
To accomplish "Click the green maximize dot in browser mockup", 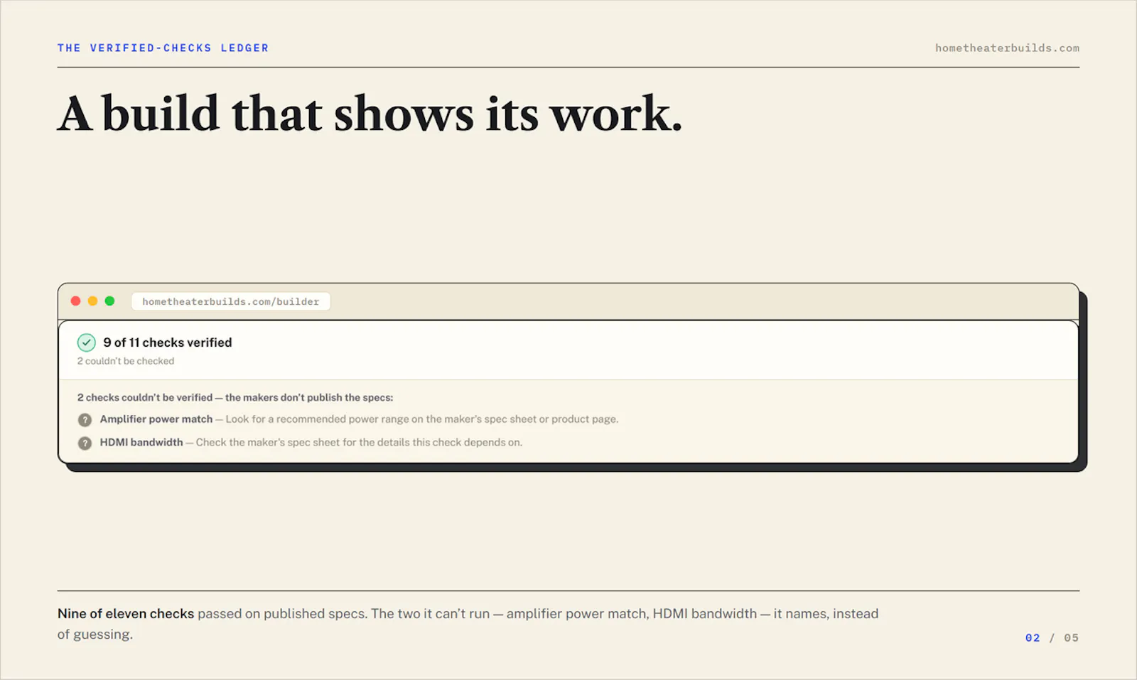I will tap(109, 301).
